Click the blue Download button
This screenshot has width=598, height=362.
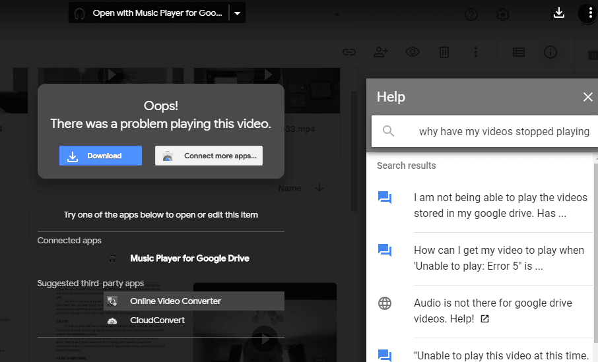click(100, 156)
